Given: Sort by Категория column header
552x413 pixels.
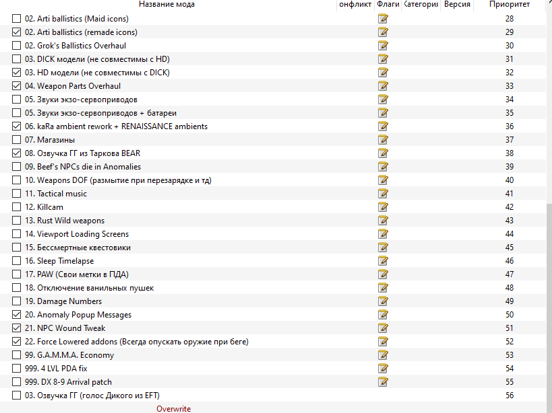Looking at the screenshot, I should click(x=421, y=5).
